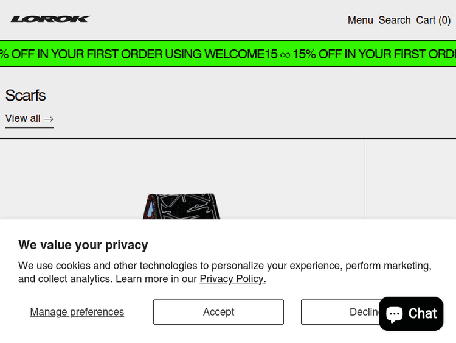Decline the cookie consent
This screenshot has height=343, width=456.
[338, 312]
